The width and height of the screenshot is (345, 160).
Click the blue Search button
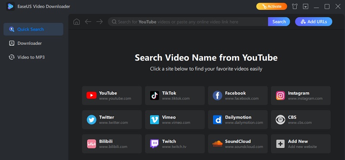279,22
